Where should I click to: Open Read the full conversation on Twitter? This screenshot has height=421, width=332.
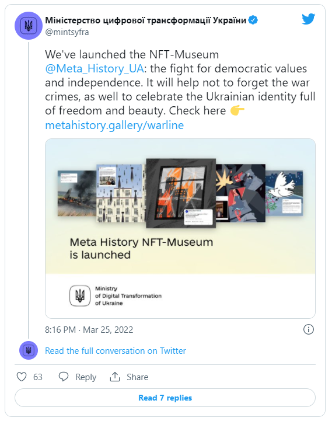coord(116,351)
